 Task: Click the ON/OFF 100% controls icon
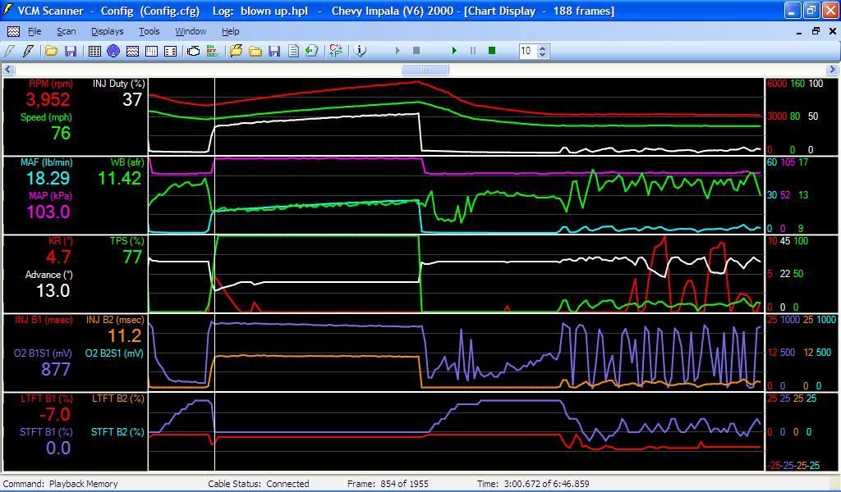point(212,51)
